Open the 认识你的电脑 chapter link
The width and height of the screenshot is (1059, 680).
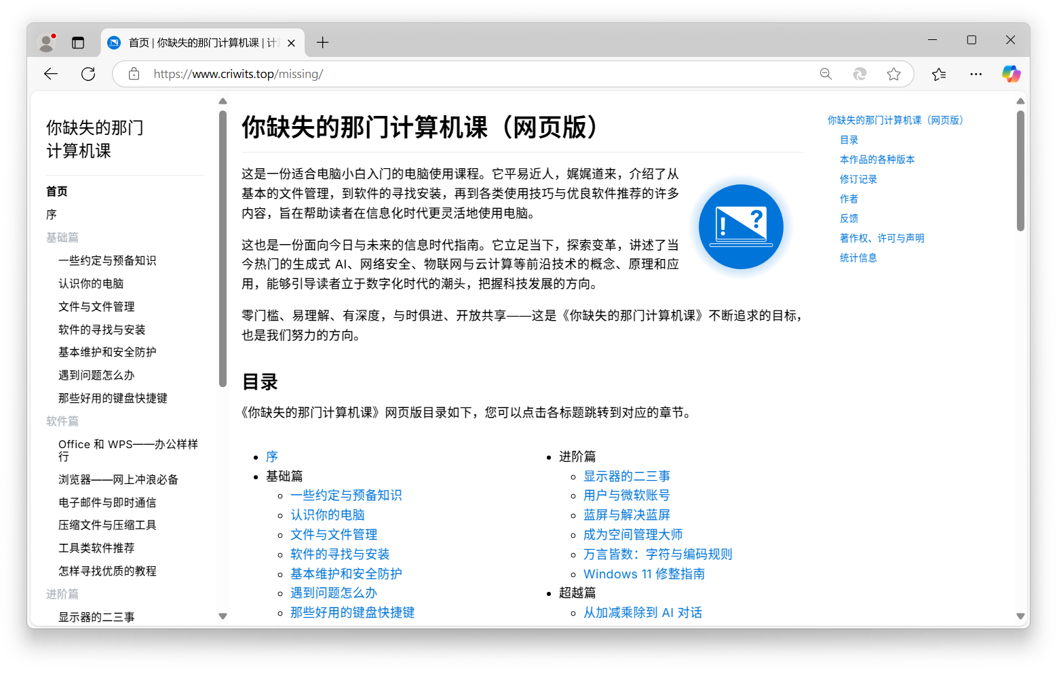[x=328, y=515]
